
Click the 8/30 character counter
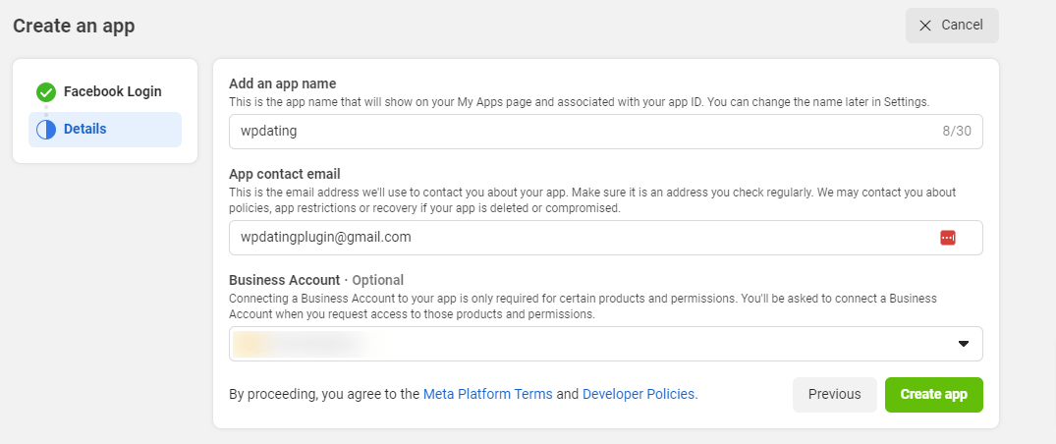[957, 132]
